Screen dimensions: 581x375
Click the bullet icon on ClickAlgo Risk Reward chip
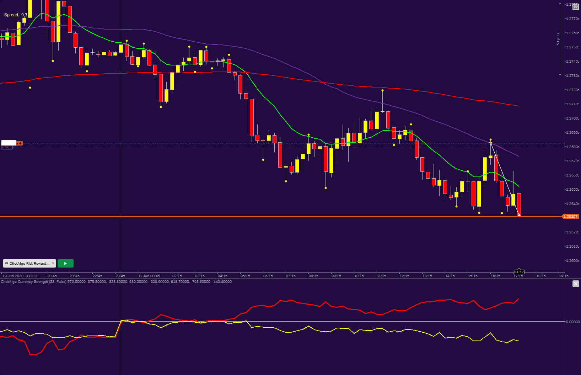click(x=7, y=263)
